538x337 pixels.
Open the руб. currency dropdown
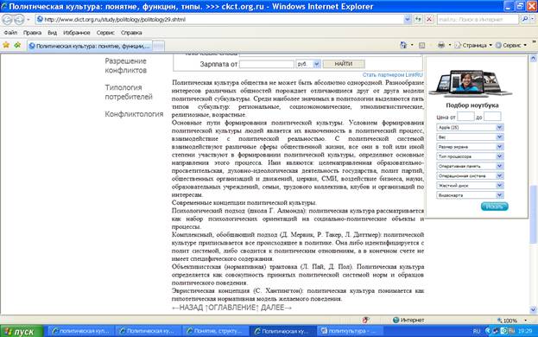point(308,64)
